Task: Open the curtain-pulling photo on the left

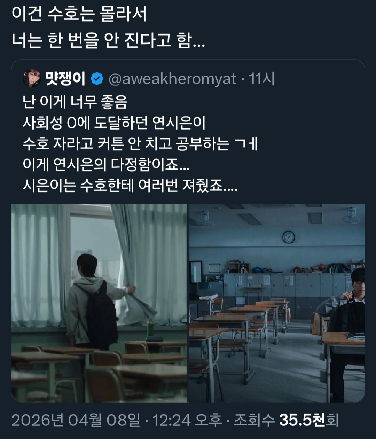Action: [100, 303]
